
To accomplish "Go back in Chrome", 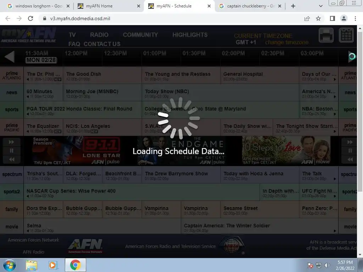I will (x=8, y=18).
